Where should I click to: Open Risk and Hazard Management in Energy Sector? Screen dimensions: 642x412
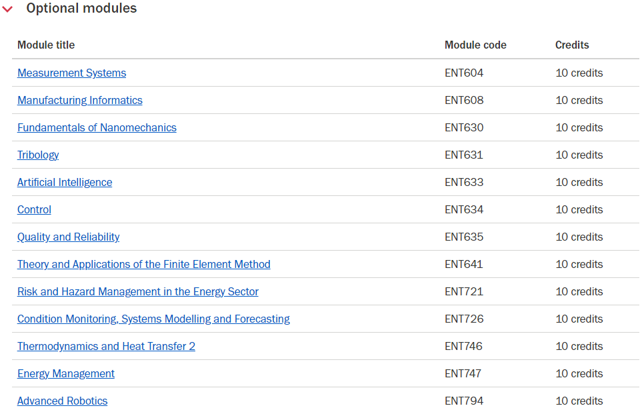pyautogui.click(x=137, y=291)
